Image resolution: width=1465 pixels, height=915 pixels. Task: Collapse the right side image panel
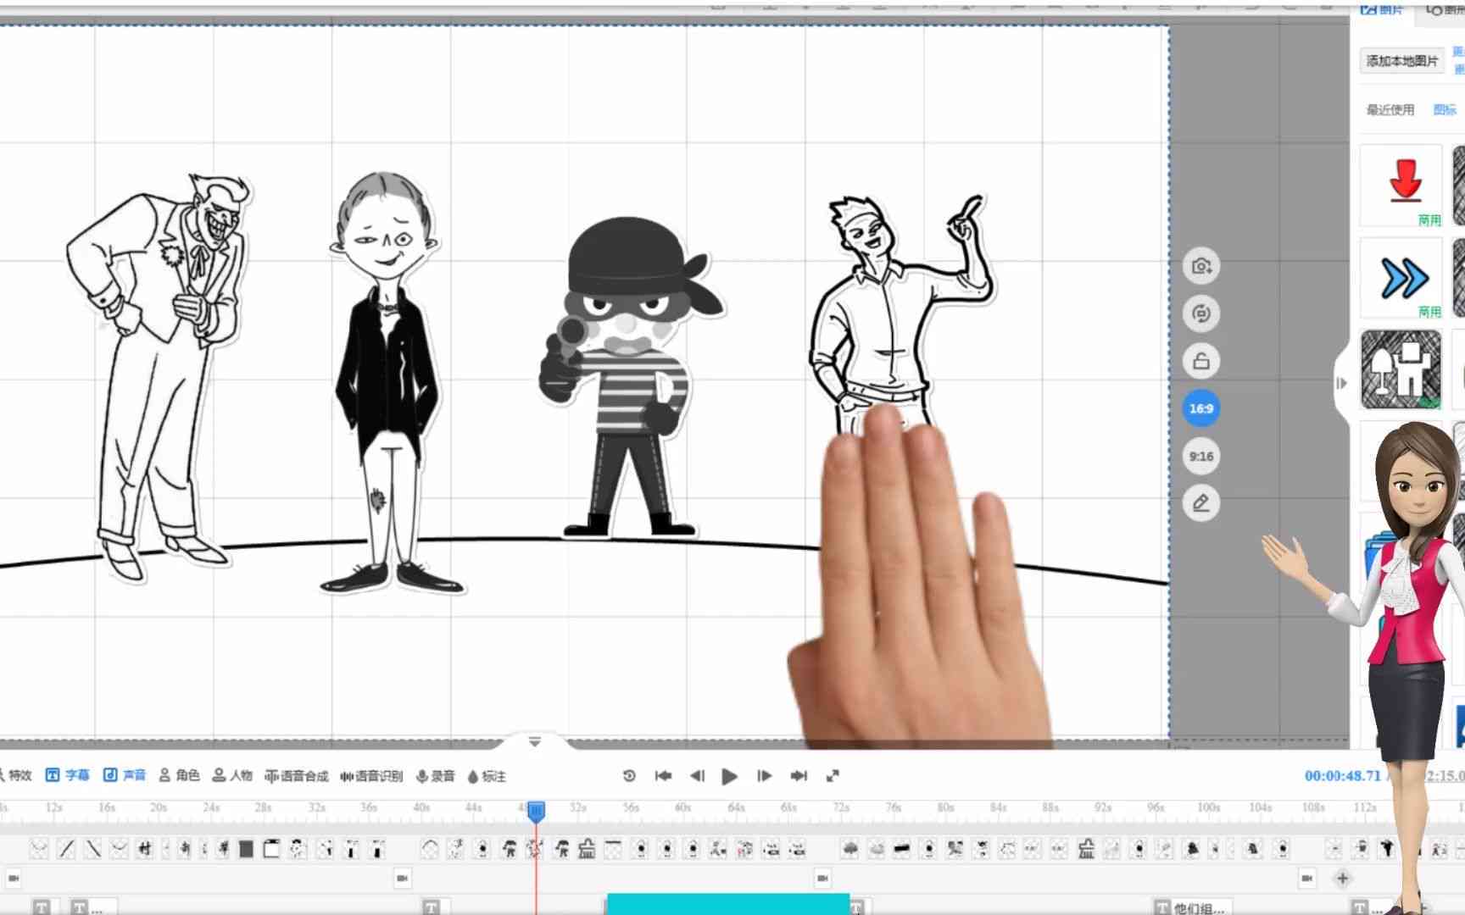1341,383
